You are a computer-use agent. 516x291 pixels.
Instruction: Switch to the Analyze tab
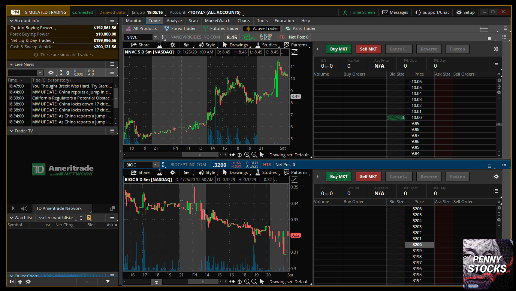(174, 21)
